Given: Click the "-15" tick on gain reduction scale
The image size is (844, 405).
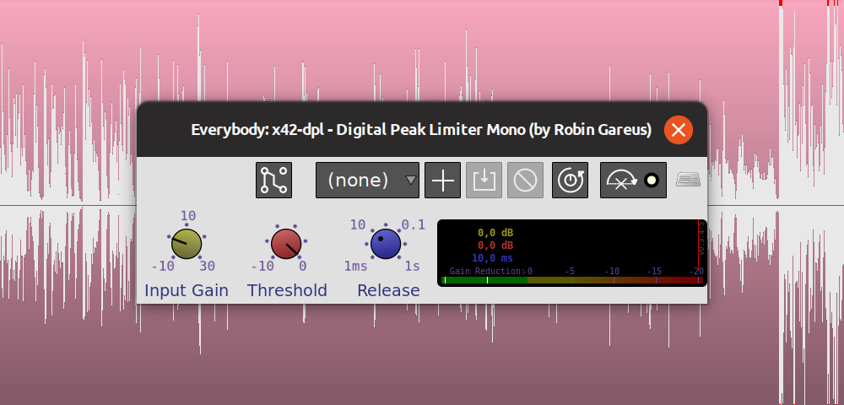Looking at the screenshot, I should click(x=654, y=271).
